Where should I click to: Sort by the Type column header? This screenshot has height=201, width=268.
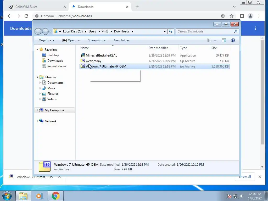coord(194,48)
